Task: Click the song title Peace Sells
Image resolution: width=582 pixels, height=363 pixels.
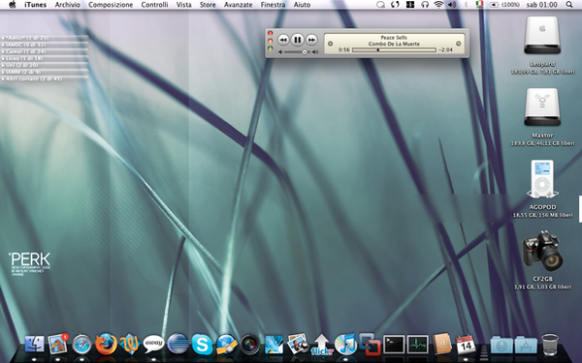Action: click(x=394, y=38)
